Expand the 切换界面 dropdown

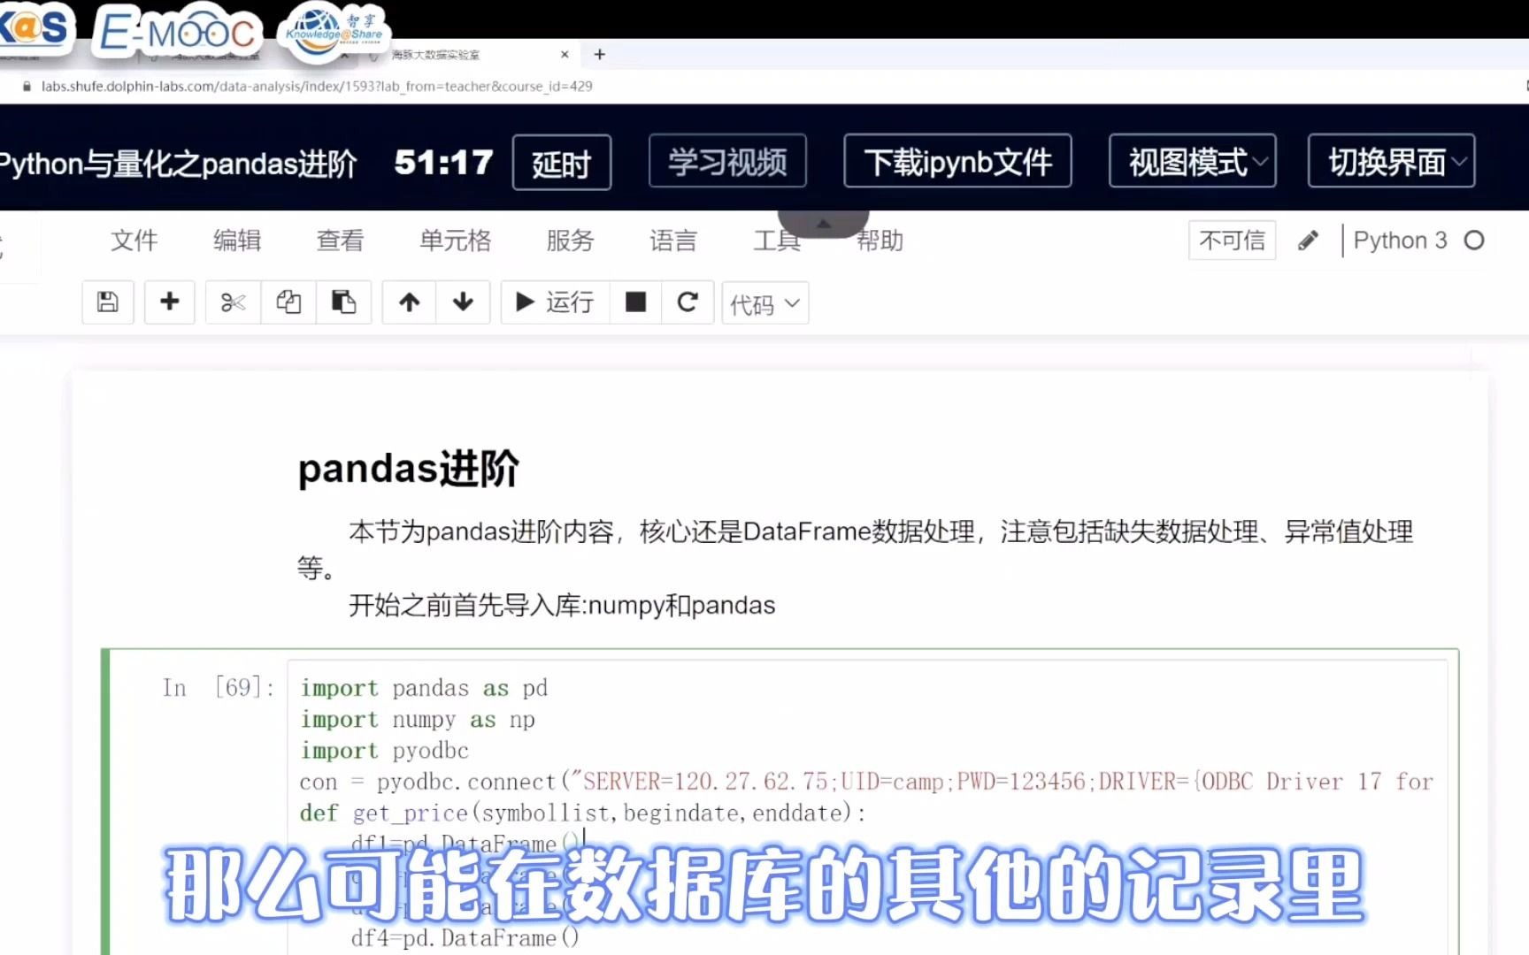click(1390, 162)
